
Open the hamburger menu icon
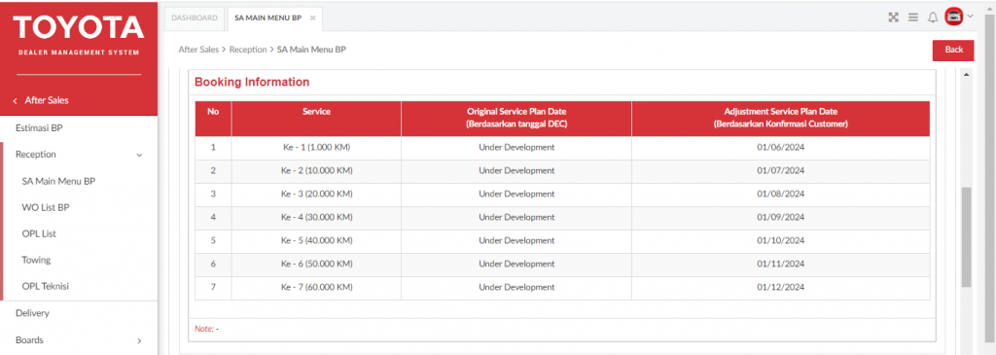912,18
